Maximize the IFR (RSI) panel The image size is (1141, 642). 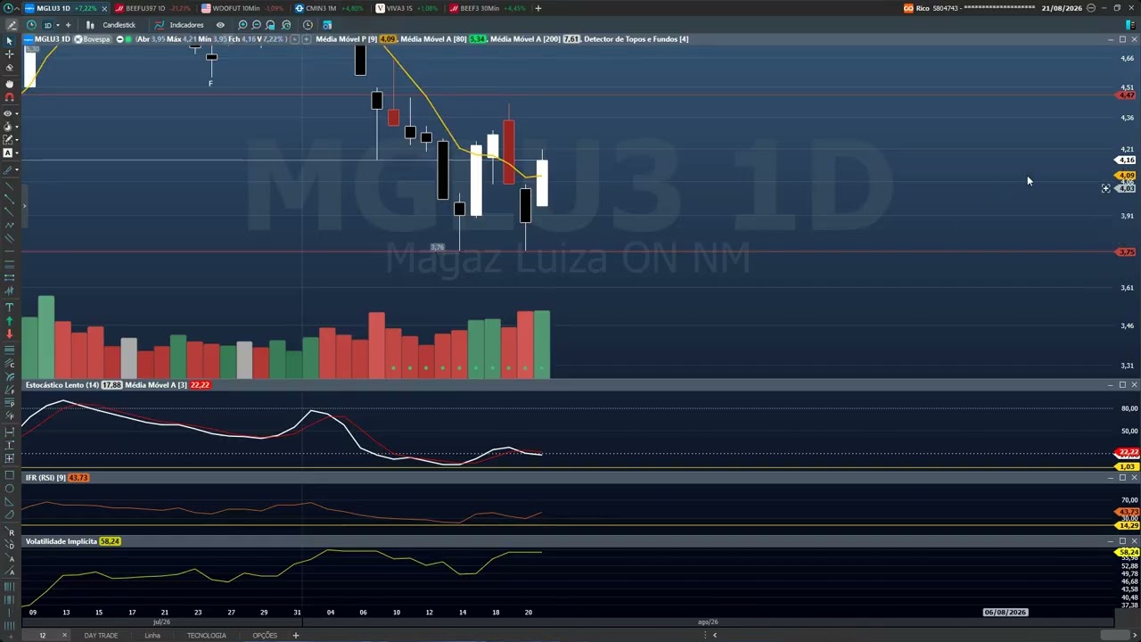tap(1122, 478)
